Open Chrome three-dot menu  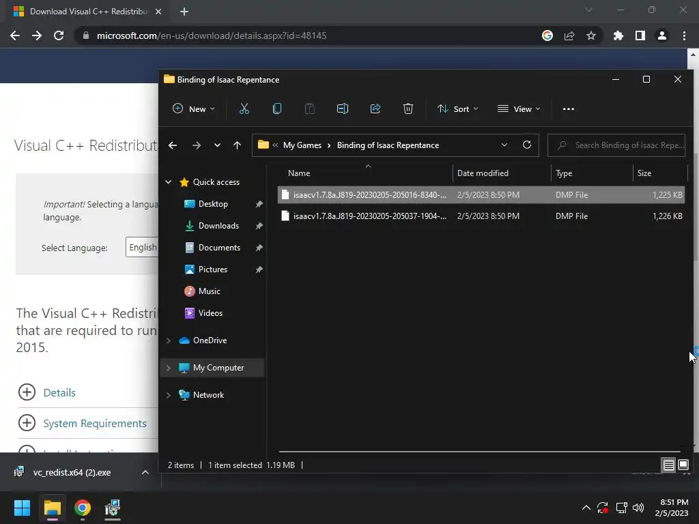click(684, 35)
